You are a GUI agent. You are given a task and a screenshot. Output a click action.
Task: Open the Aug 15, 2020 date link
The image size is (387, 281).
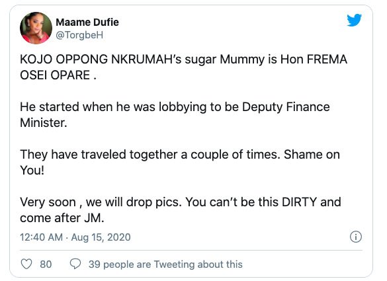[x=101, y=237]
